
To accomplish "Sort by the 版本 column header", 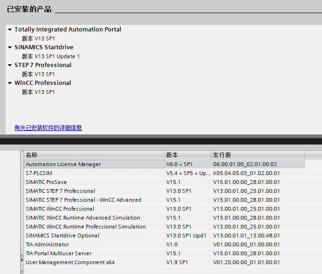I will (187, 155).
